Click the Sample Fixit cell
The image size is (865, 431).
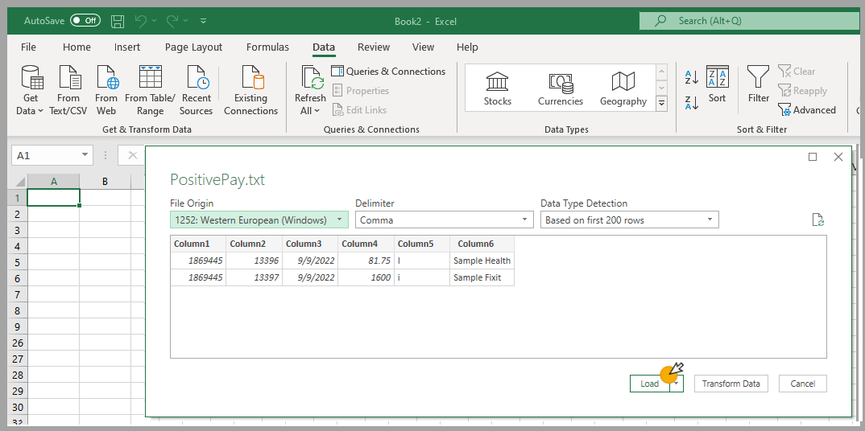click(x=482, y=278)
